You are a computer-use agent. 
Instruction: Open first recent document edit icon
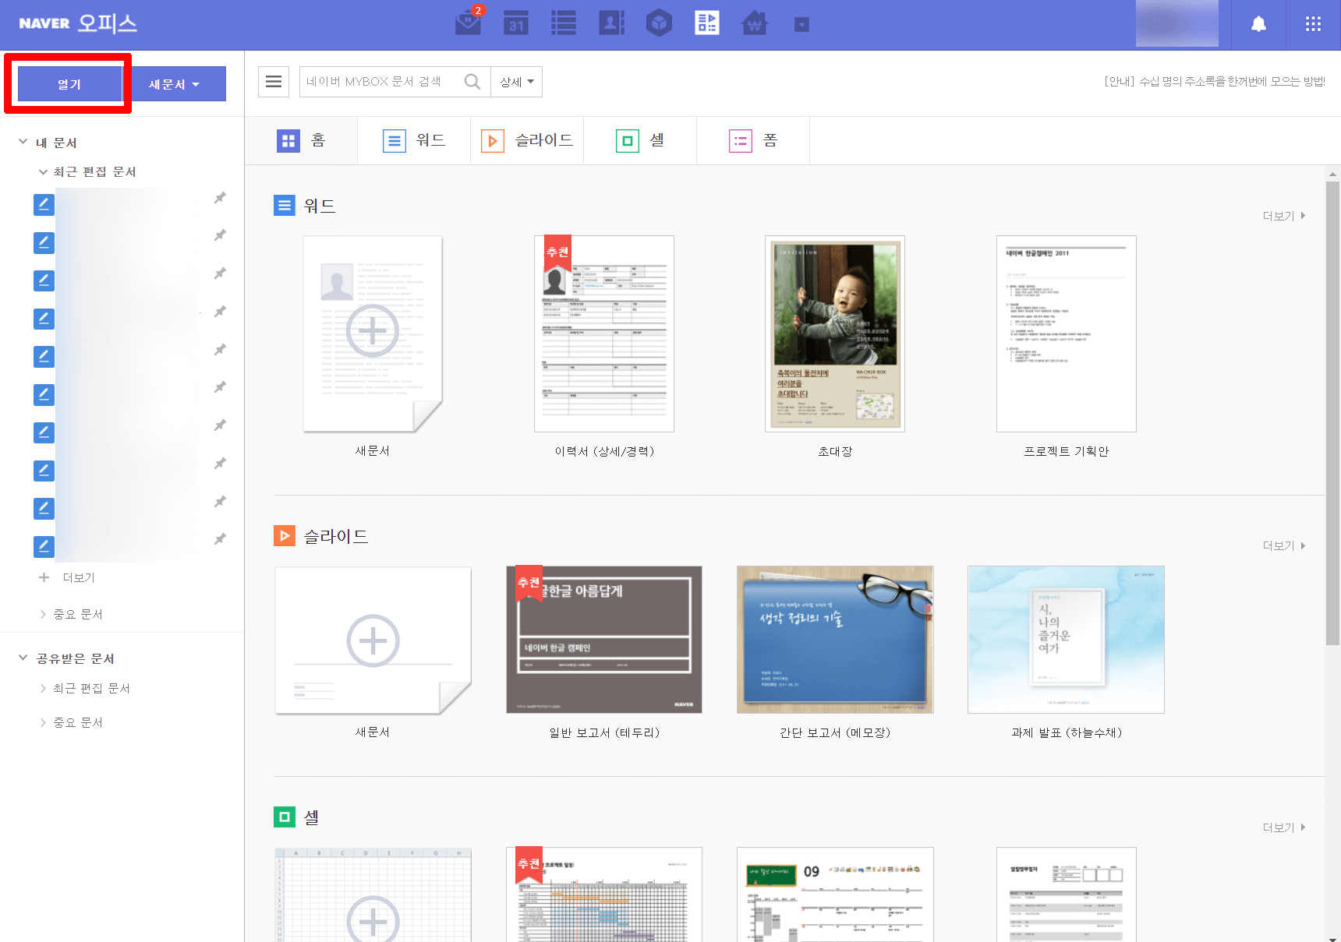click(44, 205)
